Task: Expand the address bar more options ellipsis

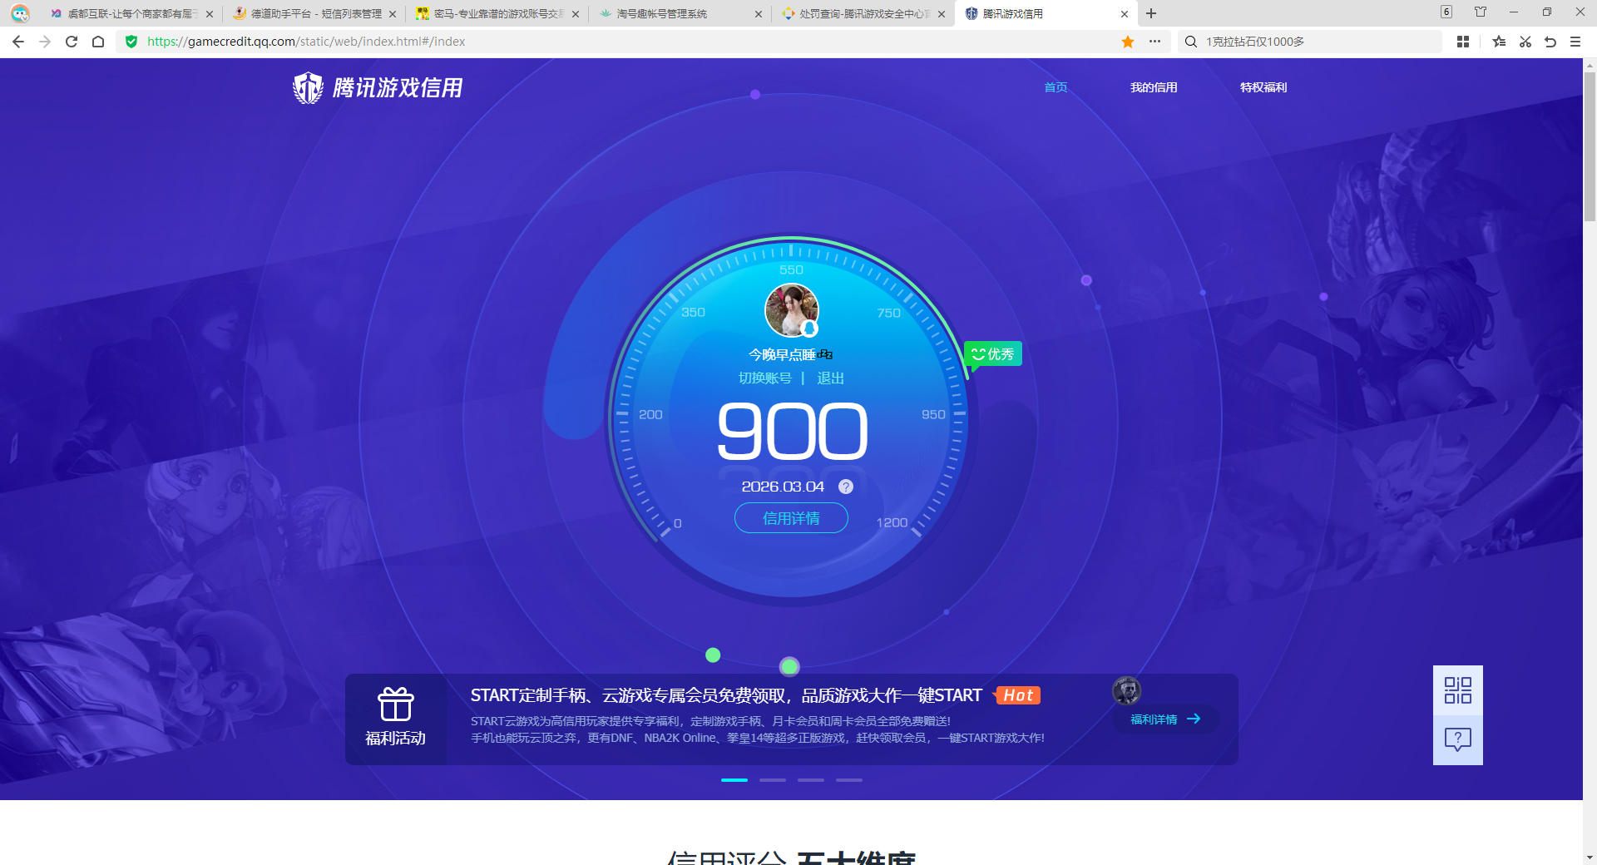Action: [x=1154, y=42]
